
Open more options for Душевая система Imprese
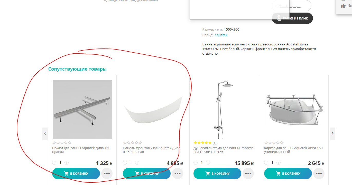[248, 173]
